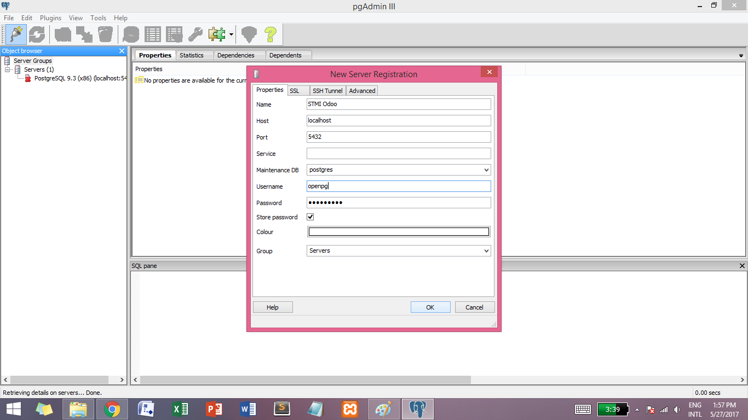Show hidden tray icons arrow
Viewport: 748px width, 420px height.
click(x=637, y=410)
